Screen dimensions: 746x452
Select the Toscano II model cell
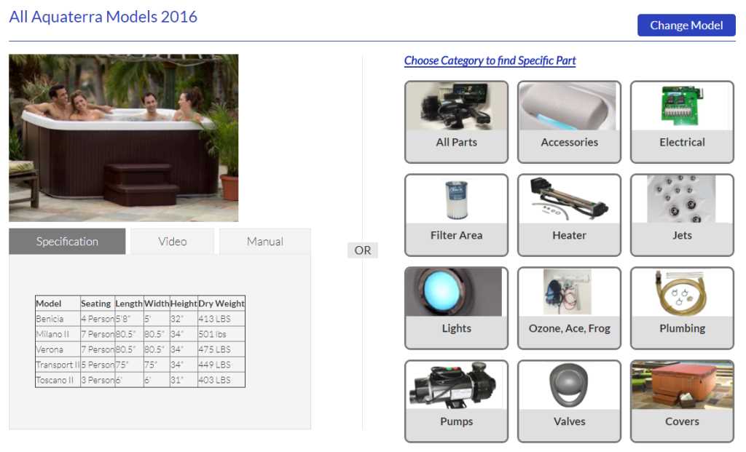[x=58, y=380]
